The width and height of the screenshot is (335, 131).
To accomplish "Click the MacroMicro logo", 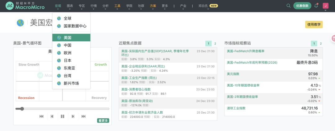I will (x=25, y=6).
